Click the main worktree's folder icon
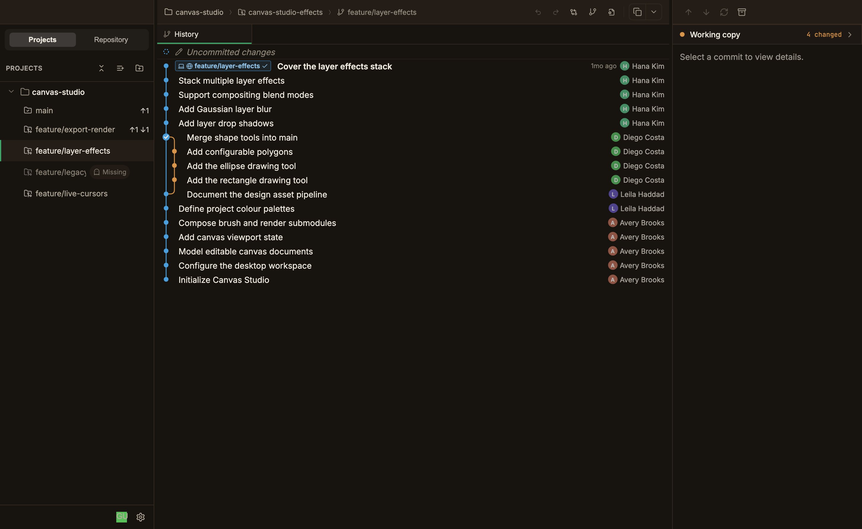 (28, 110)
